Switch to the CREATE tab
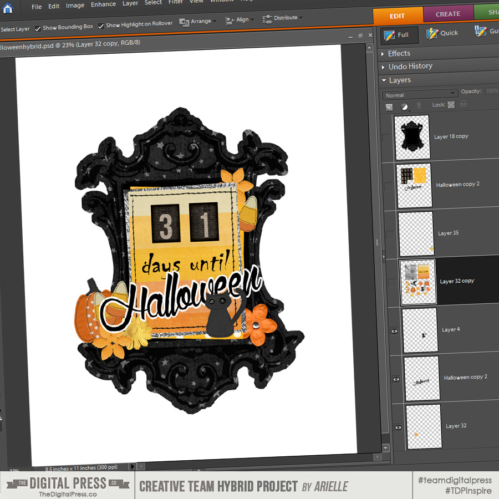 point(447,14)
